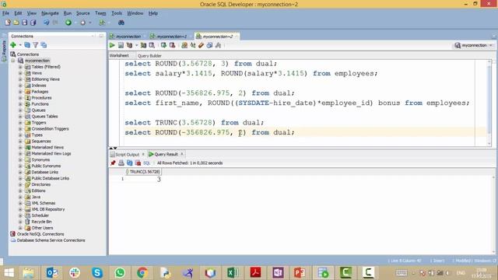Click the Rollback icon in worksheet toolbar
The width and height of the screenshot is (498, 280).
point(172,45)
